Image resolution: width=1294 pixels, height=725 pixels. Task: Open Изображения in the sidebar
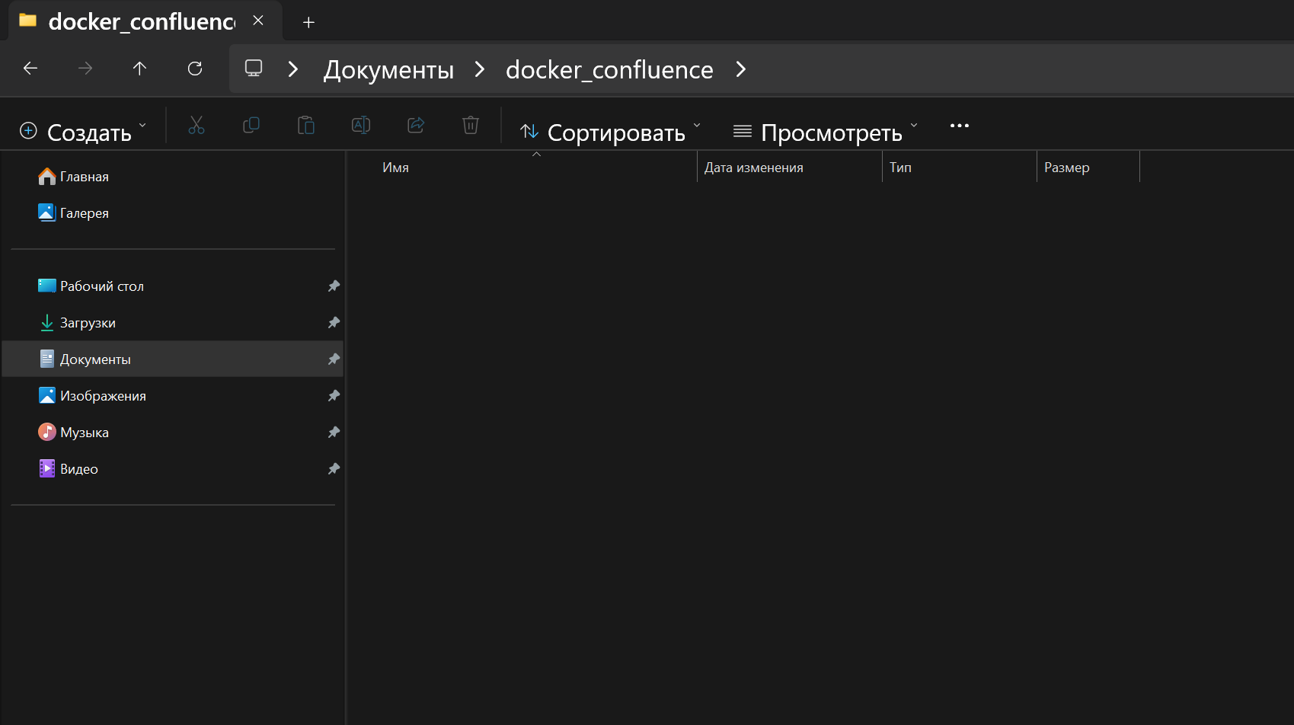click(x=173, y=396)
